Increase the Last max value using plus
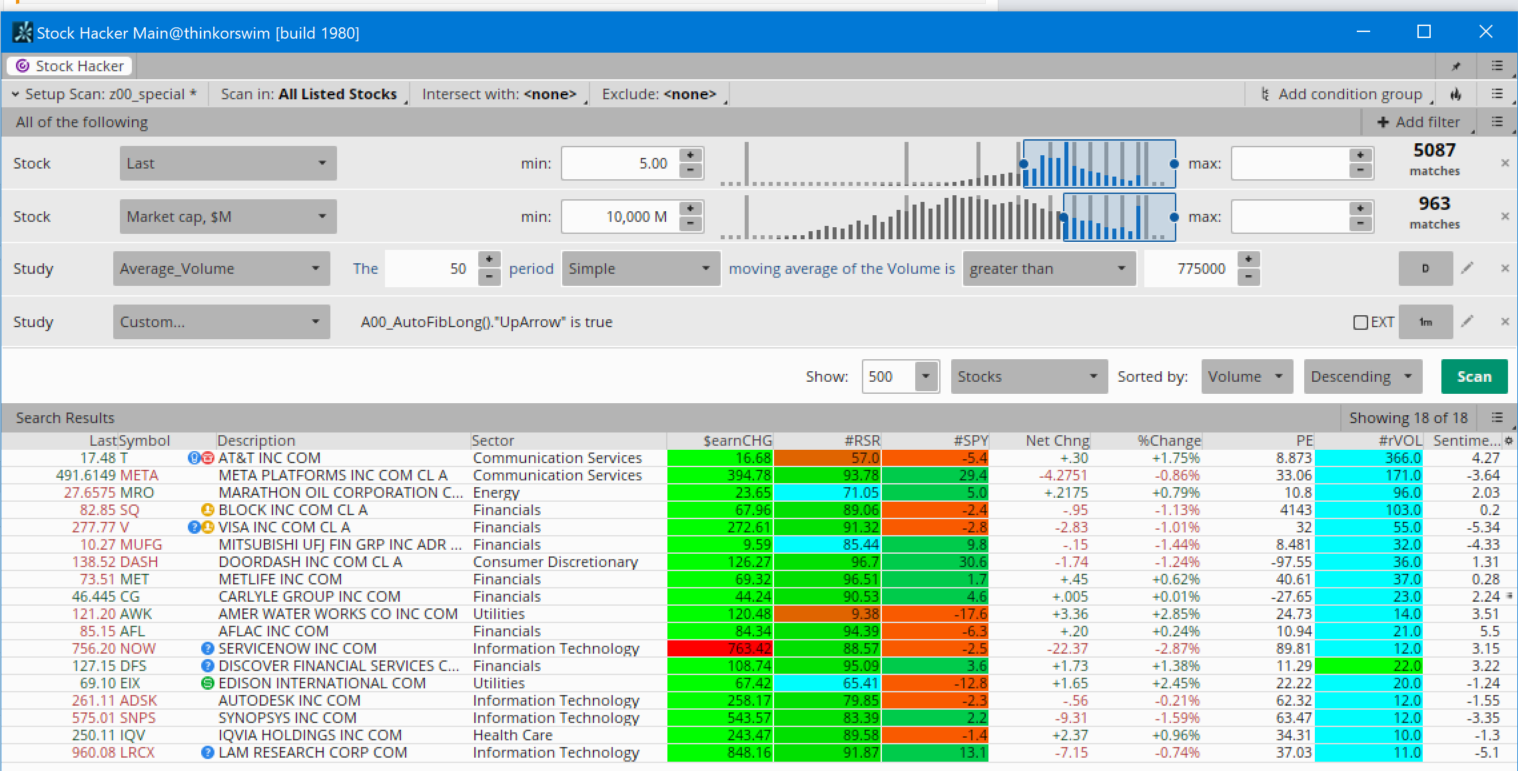Viewport: 1518px width, 771px height. click(x=1360, y=155)
